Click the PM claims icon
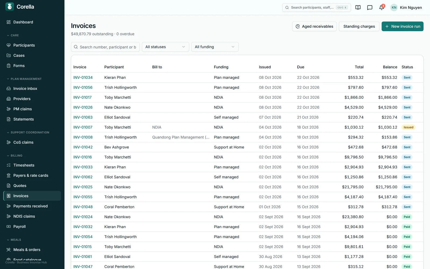 (x=9, y=109)
